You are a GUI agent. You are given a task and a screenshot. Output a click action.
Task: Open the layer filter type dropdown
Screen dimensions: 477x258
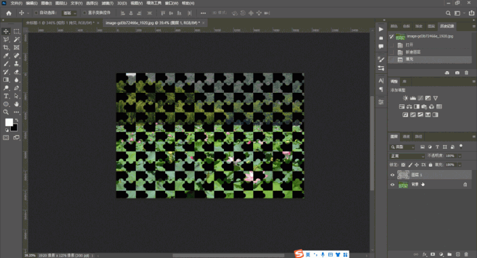tap(402, 147)
